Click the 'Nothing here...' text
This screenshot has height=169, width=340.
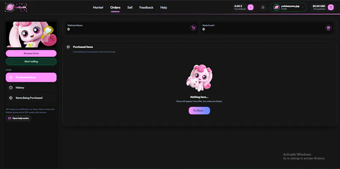199,97
